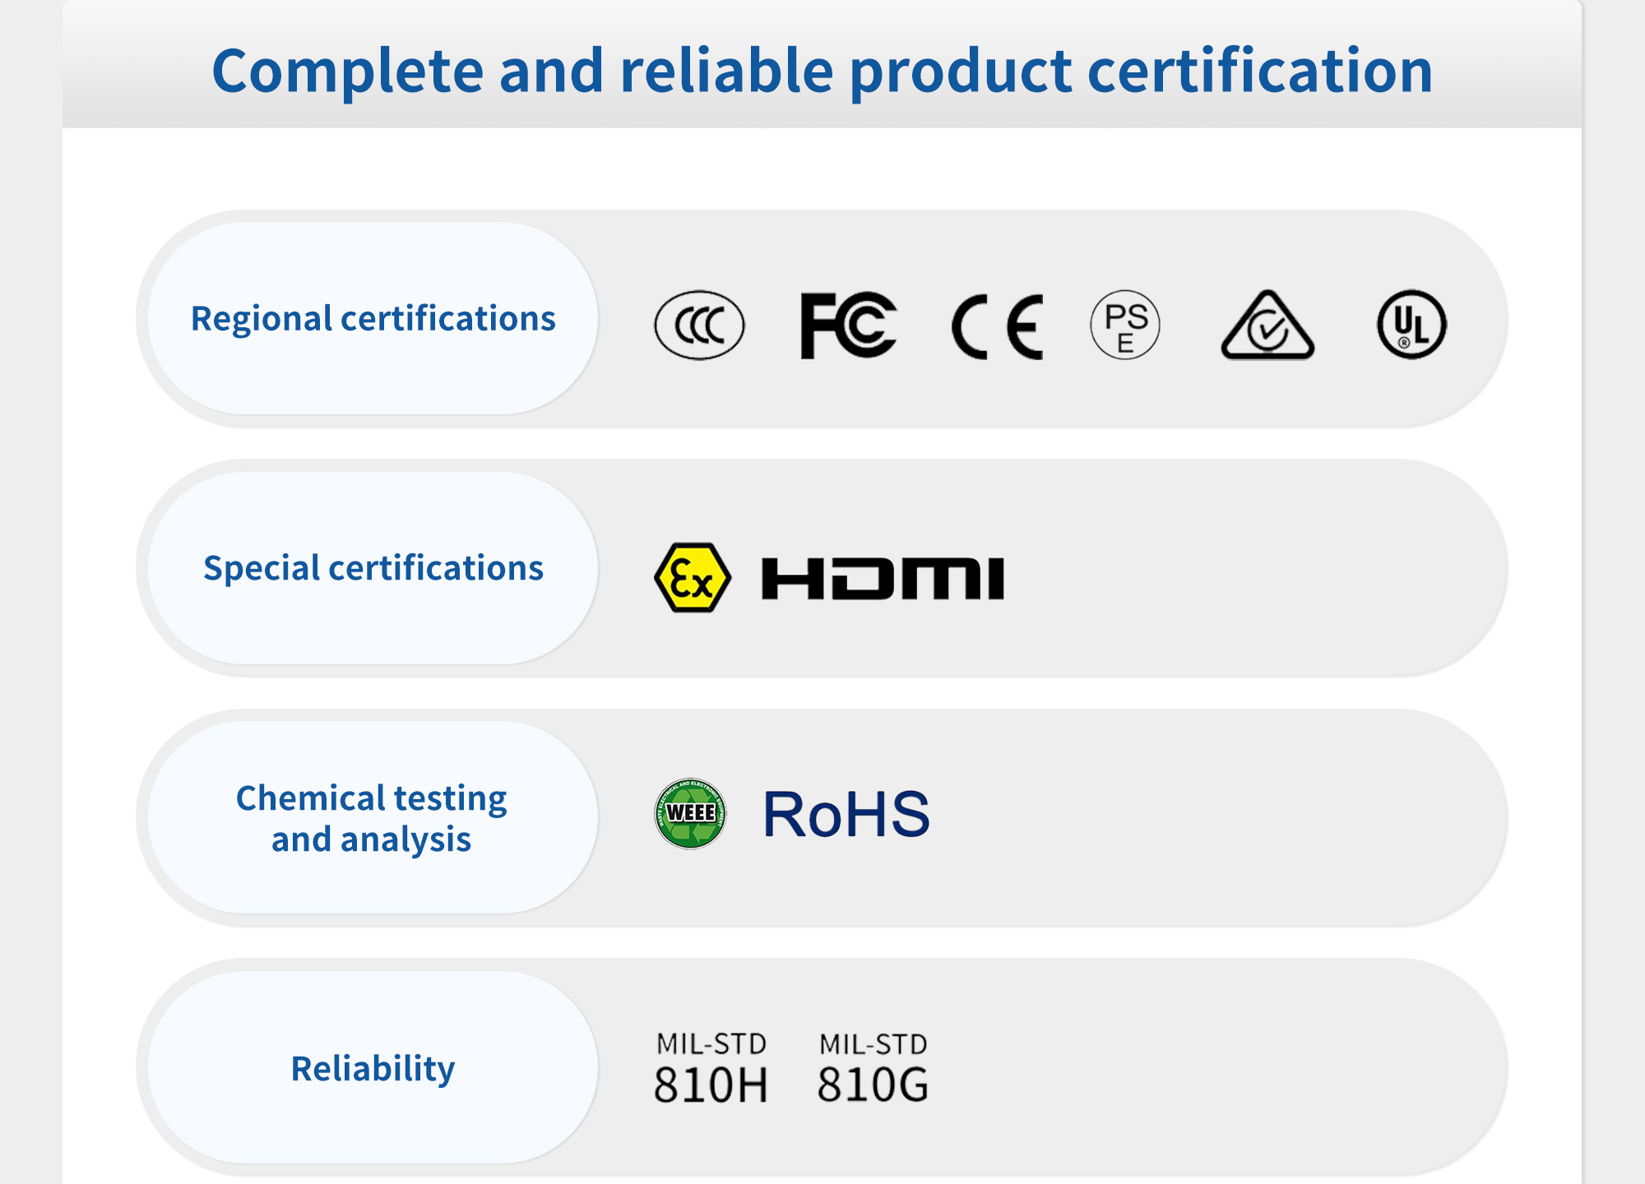Click the RCM triangle checkmark logo

point(1267,325)
